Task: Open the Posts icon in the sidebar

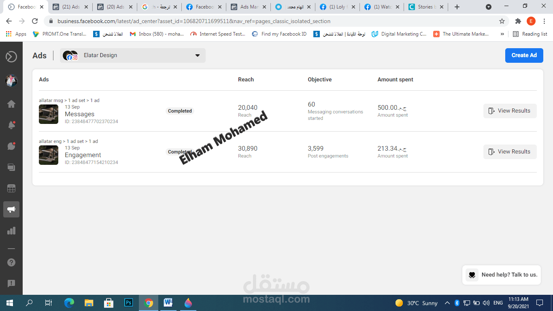Action: pos(11,167)
